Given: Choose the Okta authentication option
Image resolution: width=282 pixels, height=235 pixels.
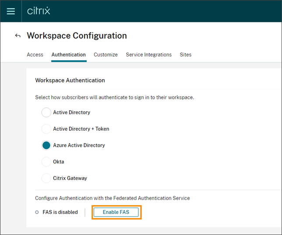Looking at the screenshot, I should [46, 161].
